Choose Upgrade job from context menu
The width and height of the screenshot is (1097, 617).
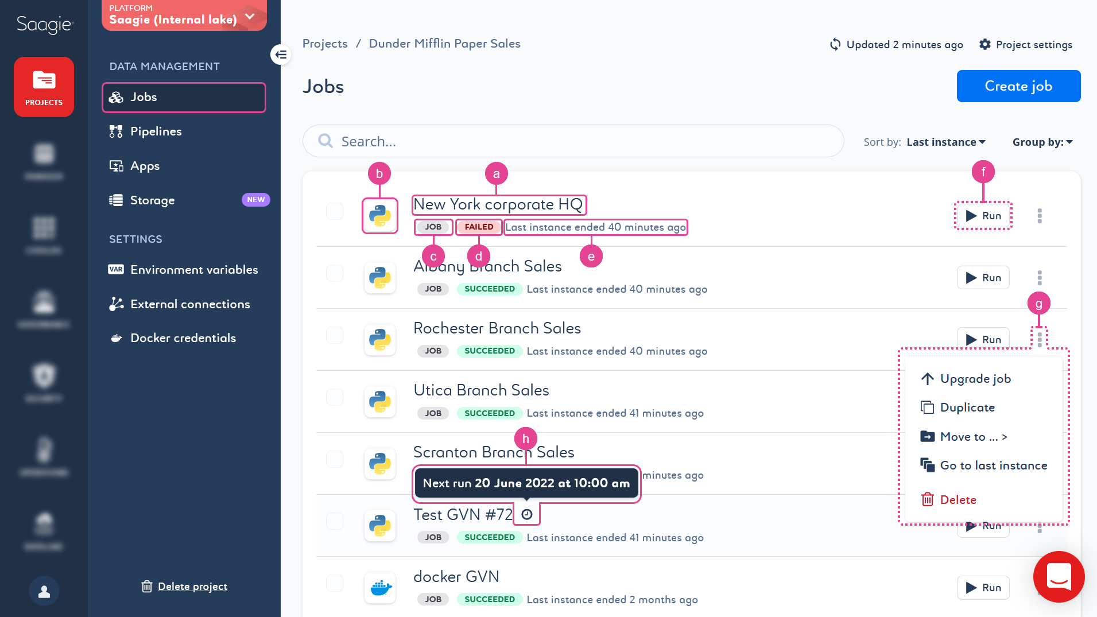point(966,379)
